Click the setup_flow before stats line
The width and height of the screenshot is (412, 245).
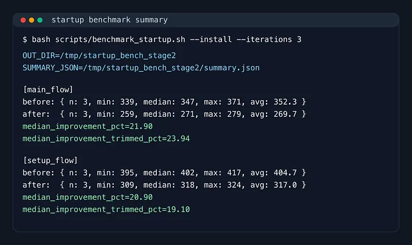pos(164,173)
